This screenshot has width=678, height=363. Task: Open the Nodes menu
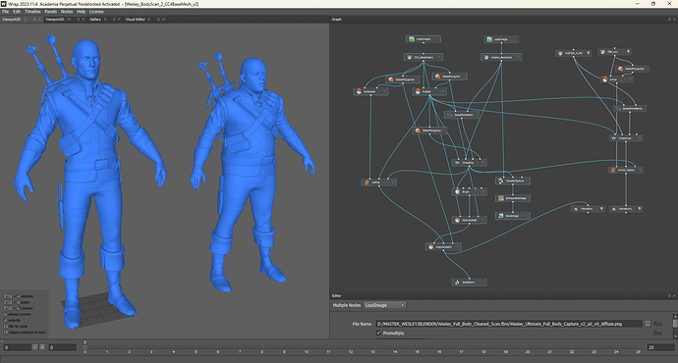point(67,12)
